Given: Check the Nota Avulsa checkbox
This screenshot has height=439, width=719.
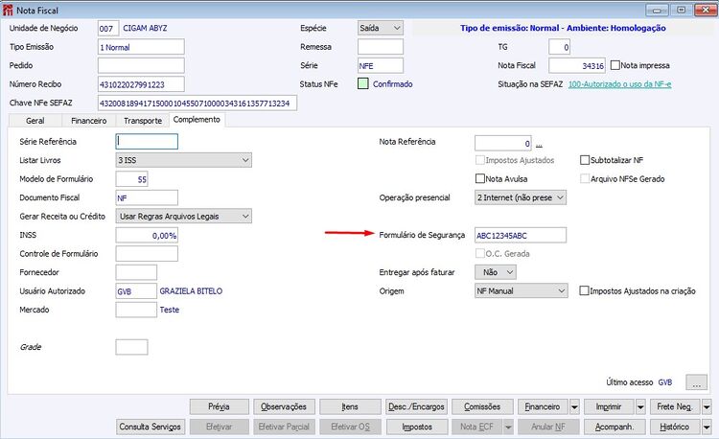Looking at the screenshot, I should coord(480,178).
